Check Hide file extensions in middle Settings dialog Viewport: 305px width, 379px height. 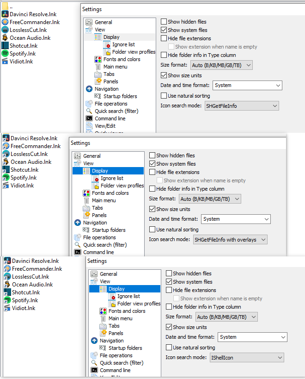(x=152, y=172)
